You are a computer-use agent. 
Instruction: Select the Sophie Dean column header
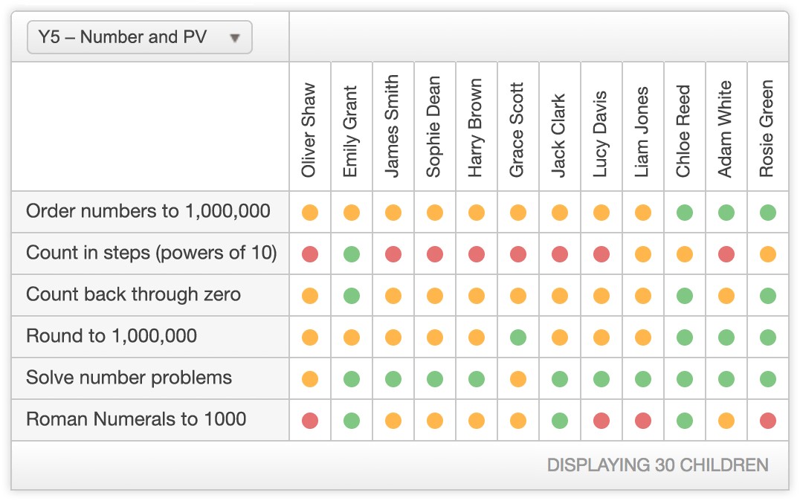(433, 126)
